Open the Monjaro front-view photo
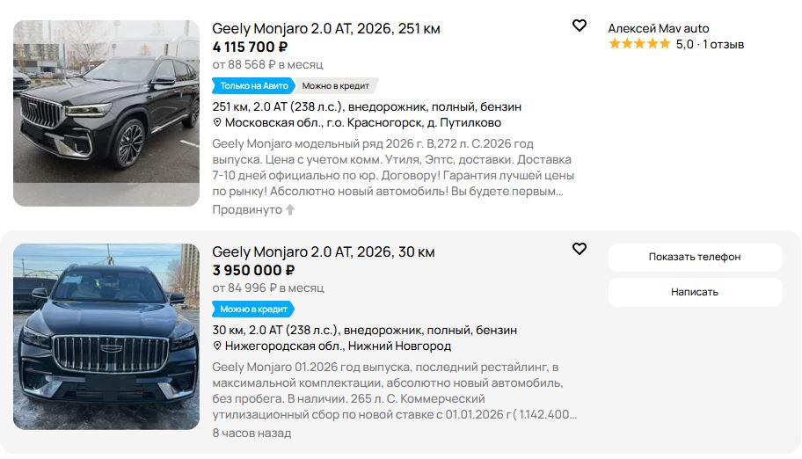The height and width of the screenshot is (459, 802). [x=106, y=337]
